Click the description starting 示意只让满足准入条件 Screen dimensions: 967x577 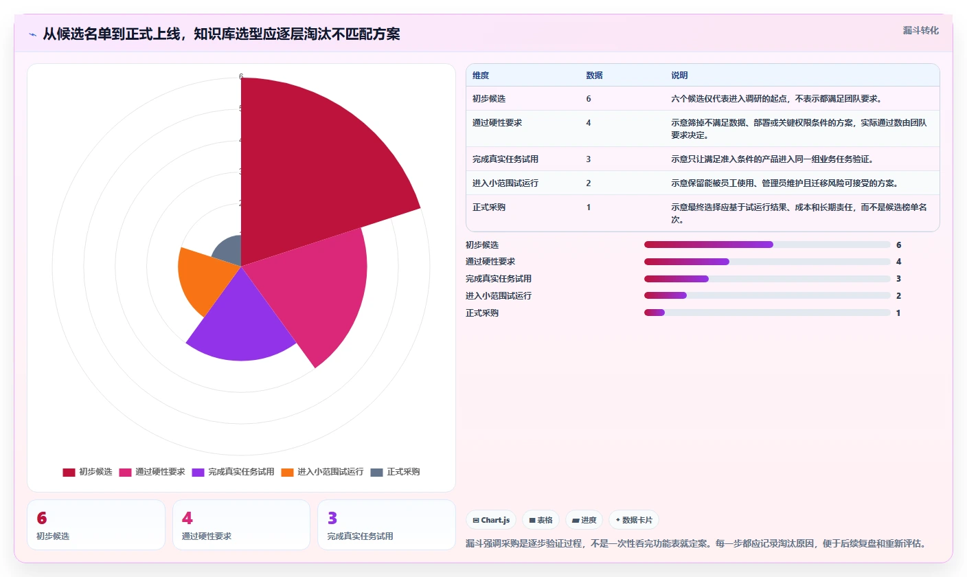(x=772, y=159)
